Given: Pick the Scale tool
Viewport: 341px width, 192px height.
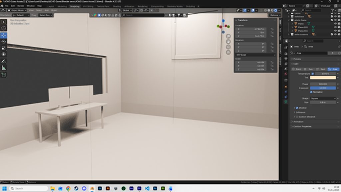Looking at the screenshot, I should [x=4, y=48].
